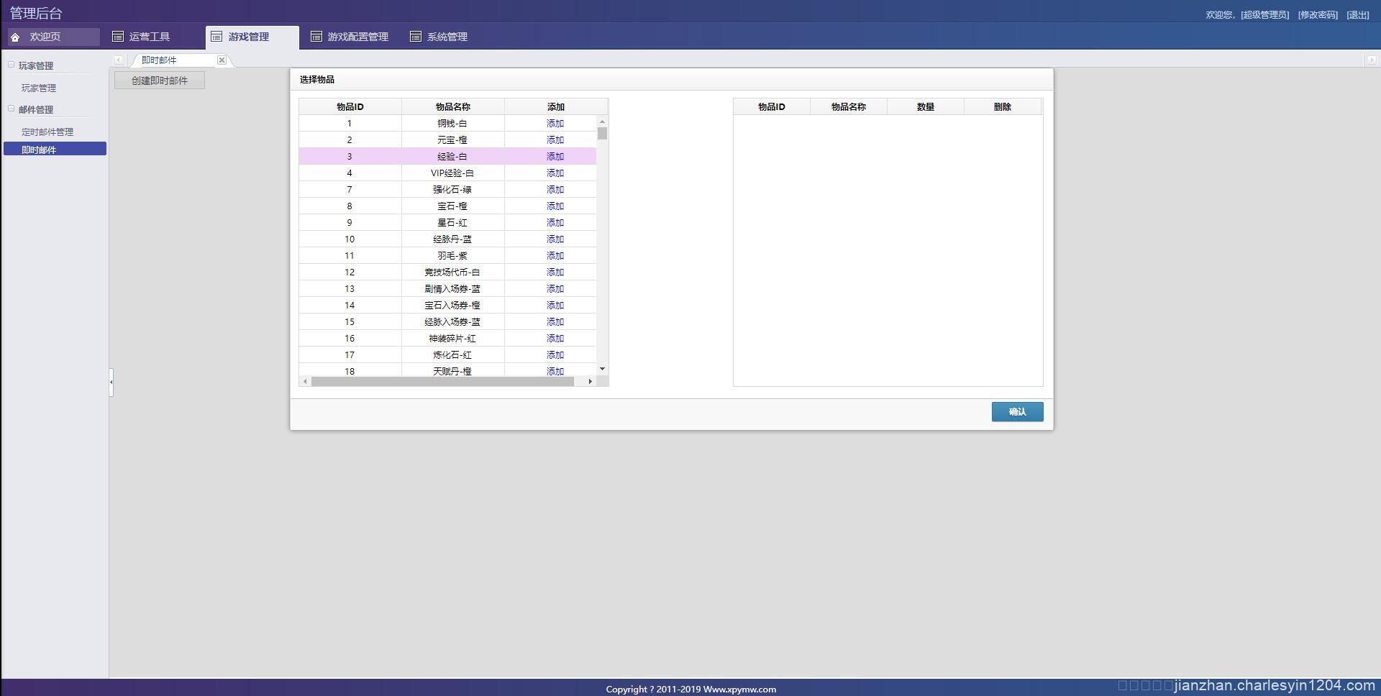Add item 铜钱-白 via its 添加 link
This screenshot has width=1381, height=696.
pos(555,124)
